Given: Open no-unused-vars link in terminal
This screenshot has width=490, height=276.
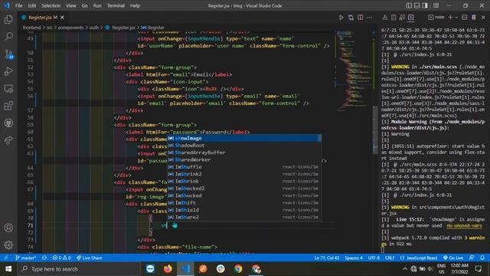Looking at the screenshot, I should coord(464,225).
